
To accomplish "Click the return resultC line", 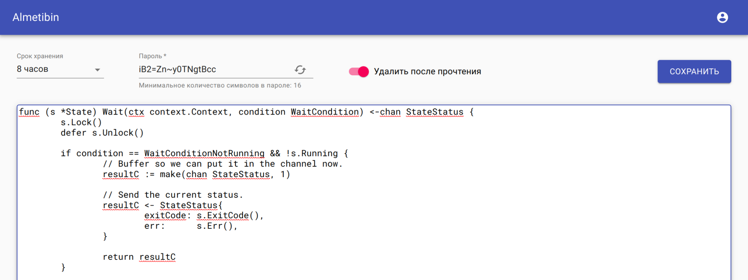I will pyautogui.click(x=139, y=257).
